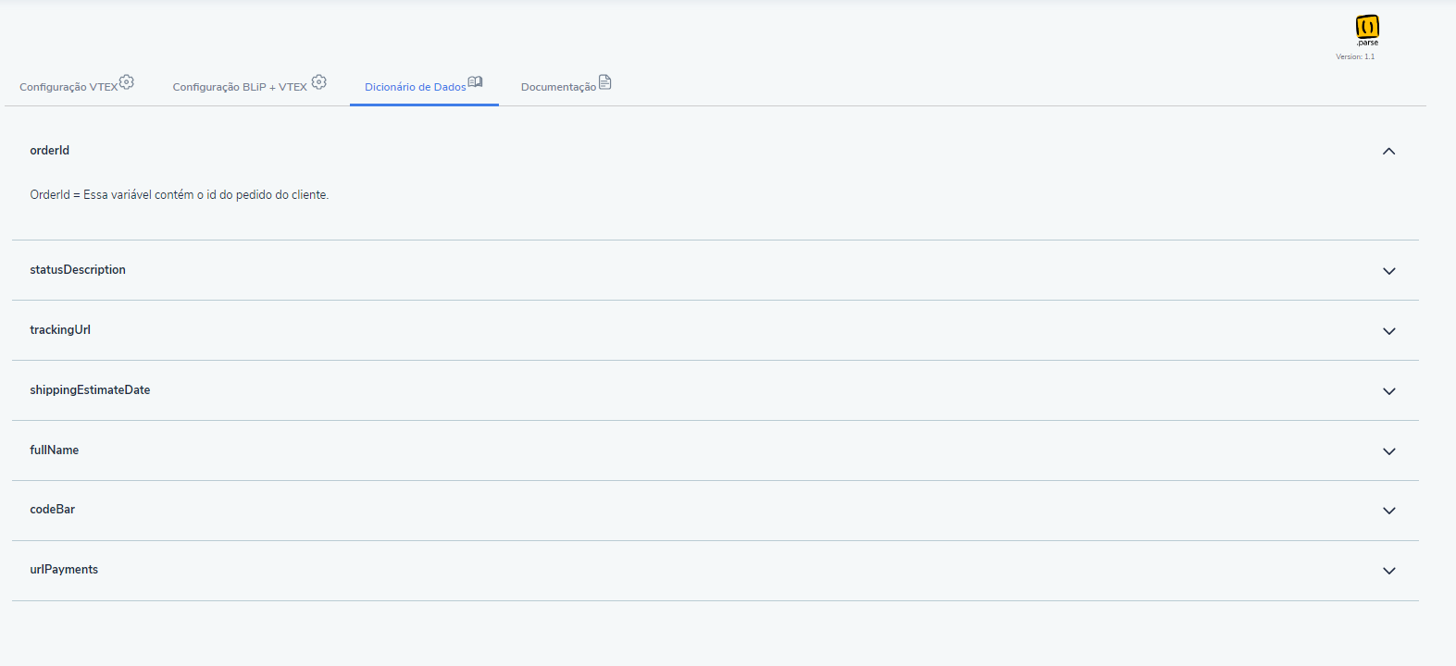
Task: Click the open book icon beside Dicionário de Dados
Action: coord(475,81)
